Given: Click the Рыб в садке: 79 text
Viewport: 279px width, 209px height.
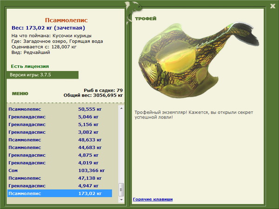Looking at the screenshot, I should pos(103,90).
